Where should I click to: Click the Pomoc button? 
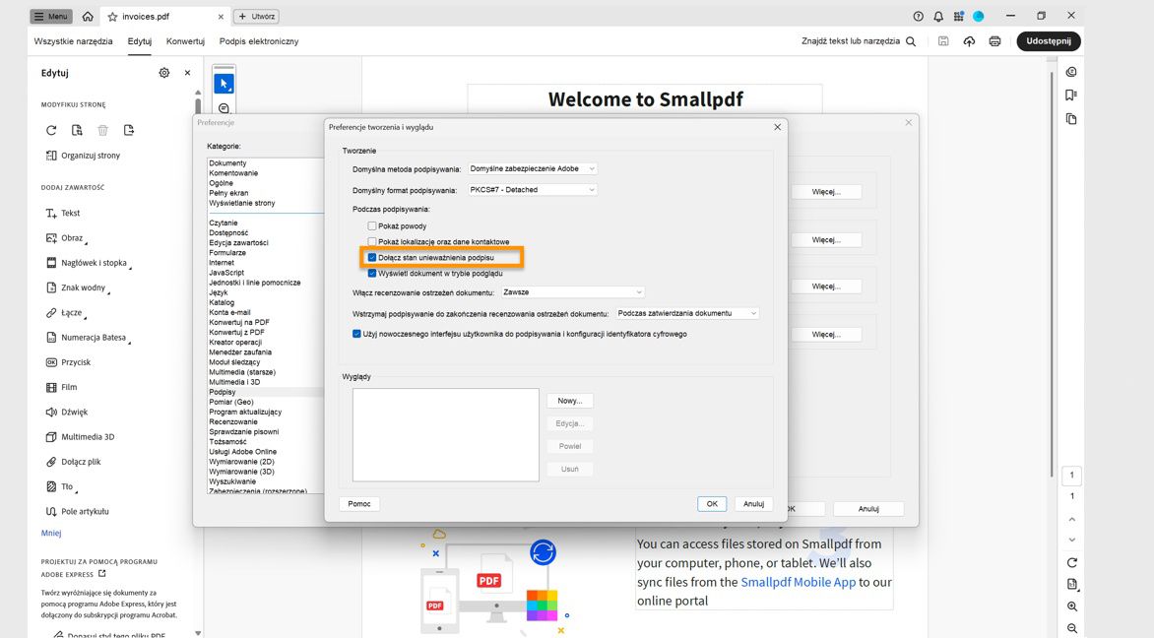tap(359, 504)
